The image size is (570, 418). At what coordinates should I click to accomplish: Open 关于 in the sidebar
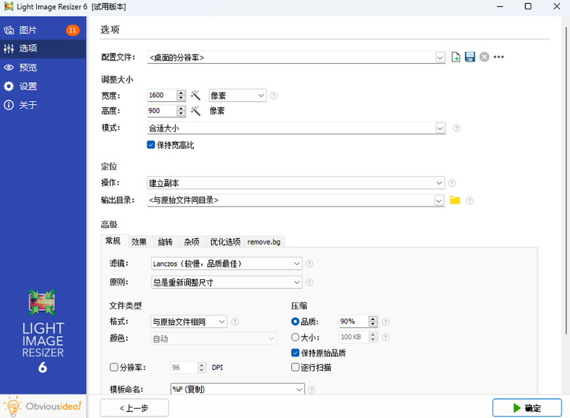click(43, 105)
